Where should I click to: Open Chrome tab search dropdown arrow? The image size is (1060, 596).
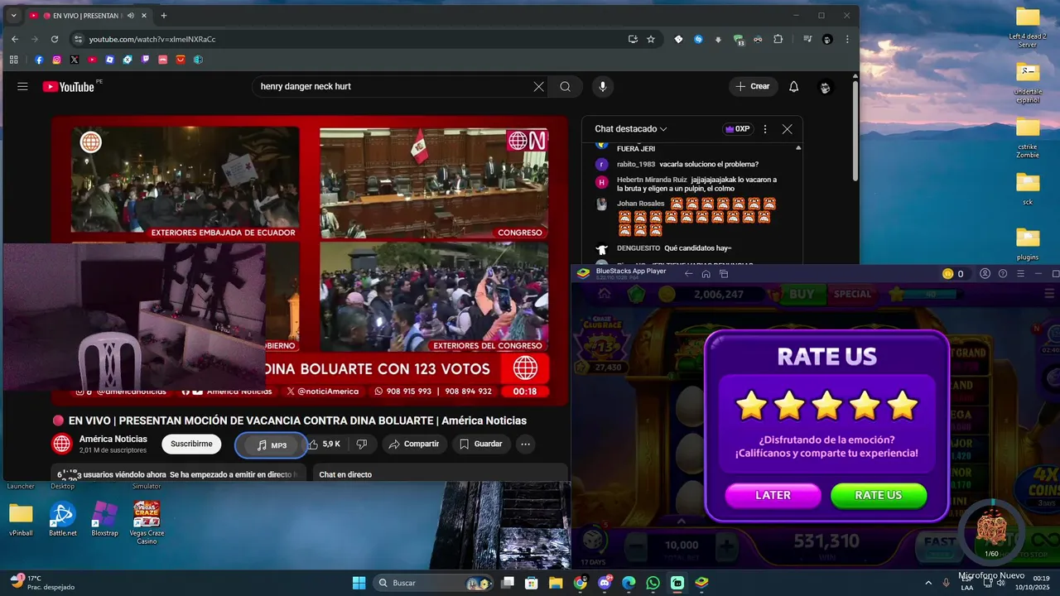[x=13, y=16]
